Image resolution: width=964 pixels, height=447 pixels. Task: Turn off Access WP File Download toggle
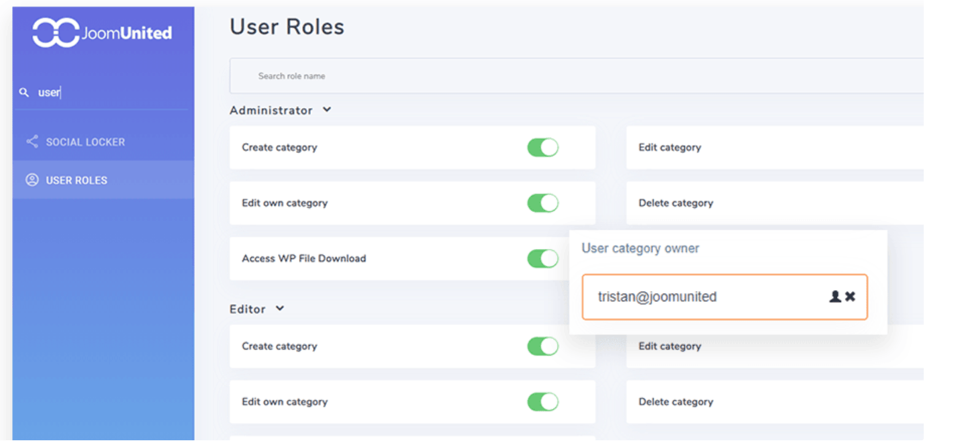click(x=542, y=258)
